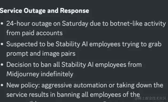Click the Service Outage and Response heading
Image resolution: width=168 pixels, height=102 pixels.
pos(44,11)
